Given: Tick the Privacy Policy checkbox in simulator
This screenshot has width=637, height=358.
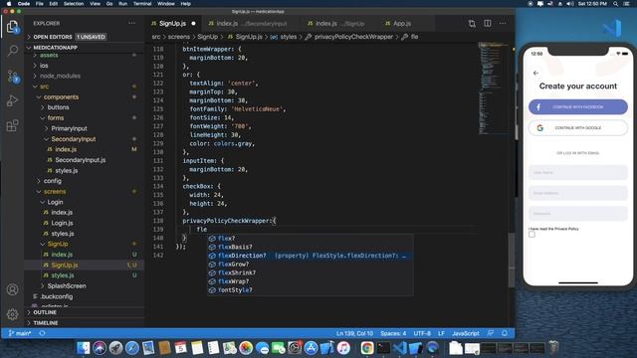Looking at the screenshot, I should click(531, 235).
